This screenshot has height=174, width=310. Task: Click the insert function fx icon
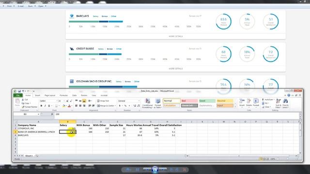(x=52, y=114)
